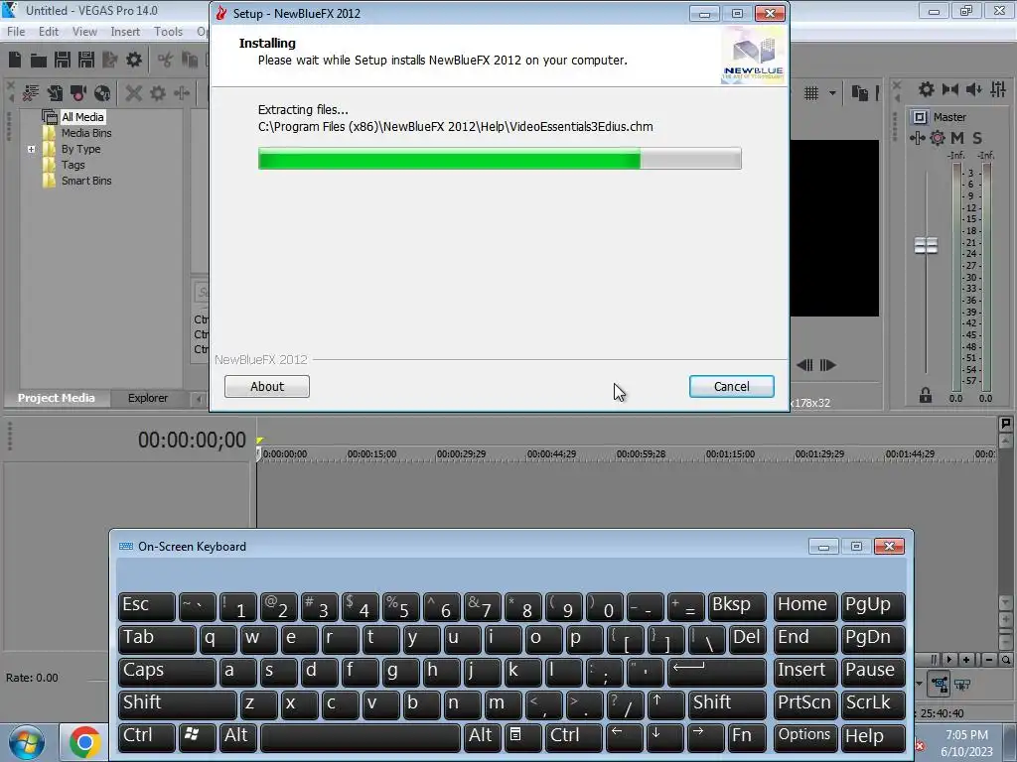The height and width of the screenshot is (762, 1017).
Task: Click the Copy icon next to scissors
Action: click(x=190, y=61)
